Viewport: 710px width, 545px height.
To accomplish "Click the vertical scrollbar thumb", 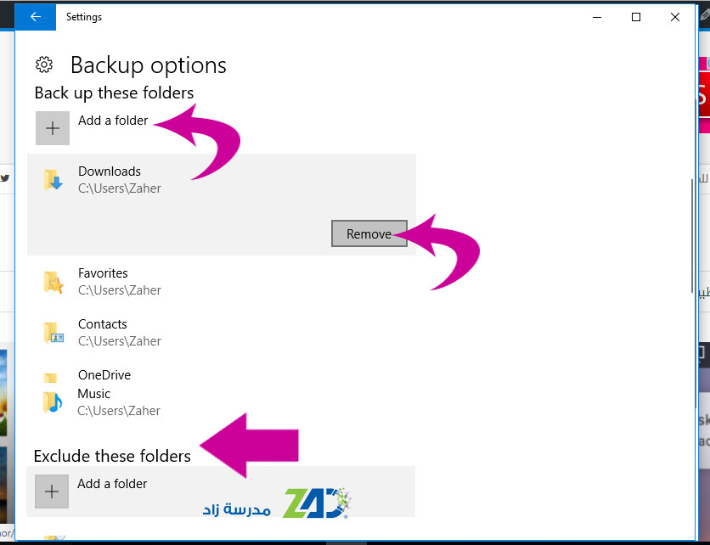I will 692,236.
